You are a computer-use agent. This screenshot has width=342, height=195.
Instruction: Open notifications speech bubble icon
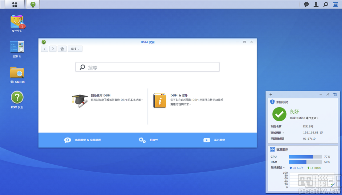pos(306,4)
